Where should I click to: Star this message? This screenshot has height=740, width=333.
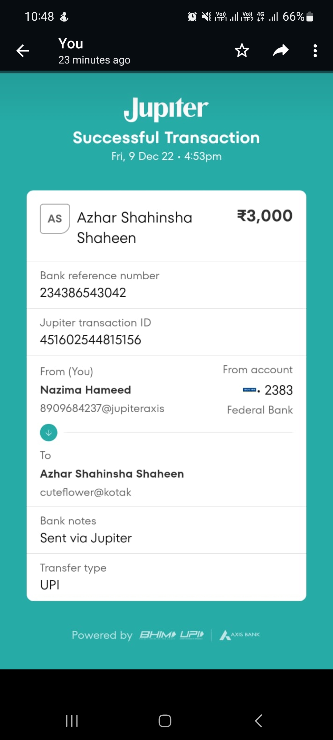pos(242,51)
